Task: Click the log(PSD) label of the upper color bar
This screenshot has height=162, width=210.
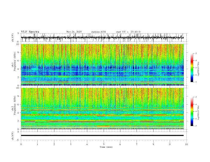Action: 199,69
